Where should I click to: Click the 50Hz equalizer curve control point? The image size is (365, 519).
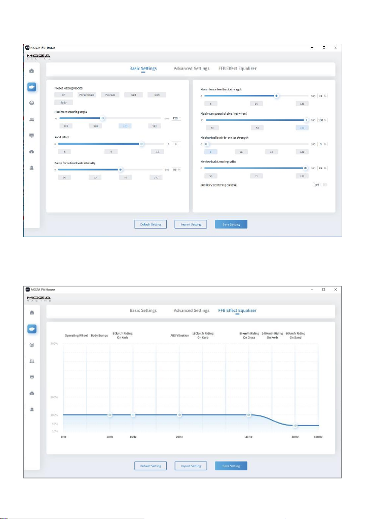coord(296,426)
